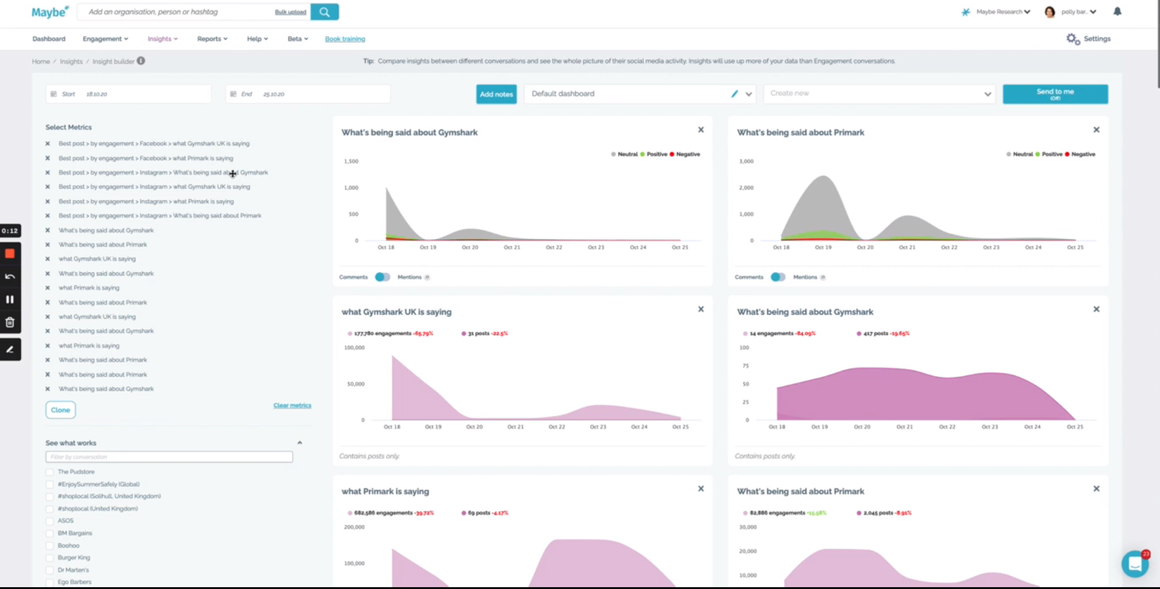Open the chat support bubble
Viewport: 1160px width, 589px height.
pyautogui.click(x=1135, y=564)
